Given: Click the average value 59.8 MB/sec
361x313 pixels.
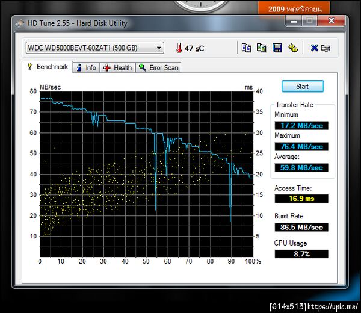Looking at the screenshot, I should (x=301, y=167).
